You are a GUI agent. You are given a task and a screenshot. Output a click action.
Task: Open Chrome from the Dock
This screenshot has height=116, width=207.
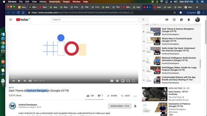3,43
